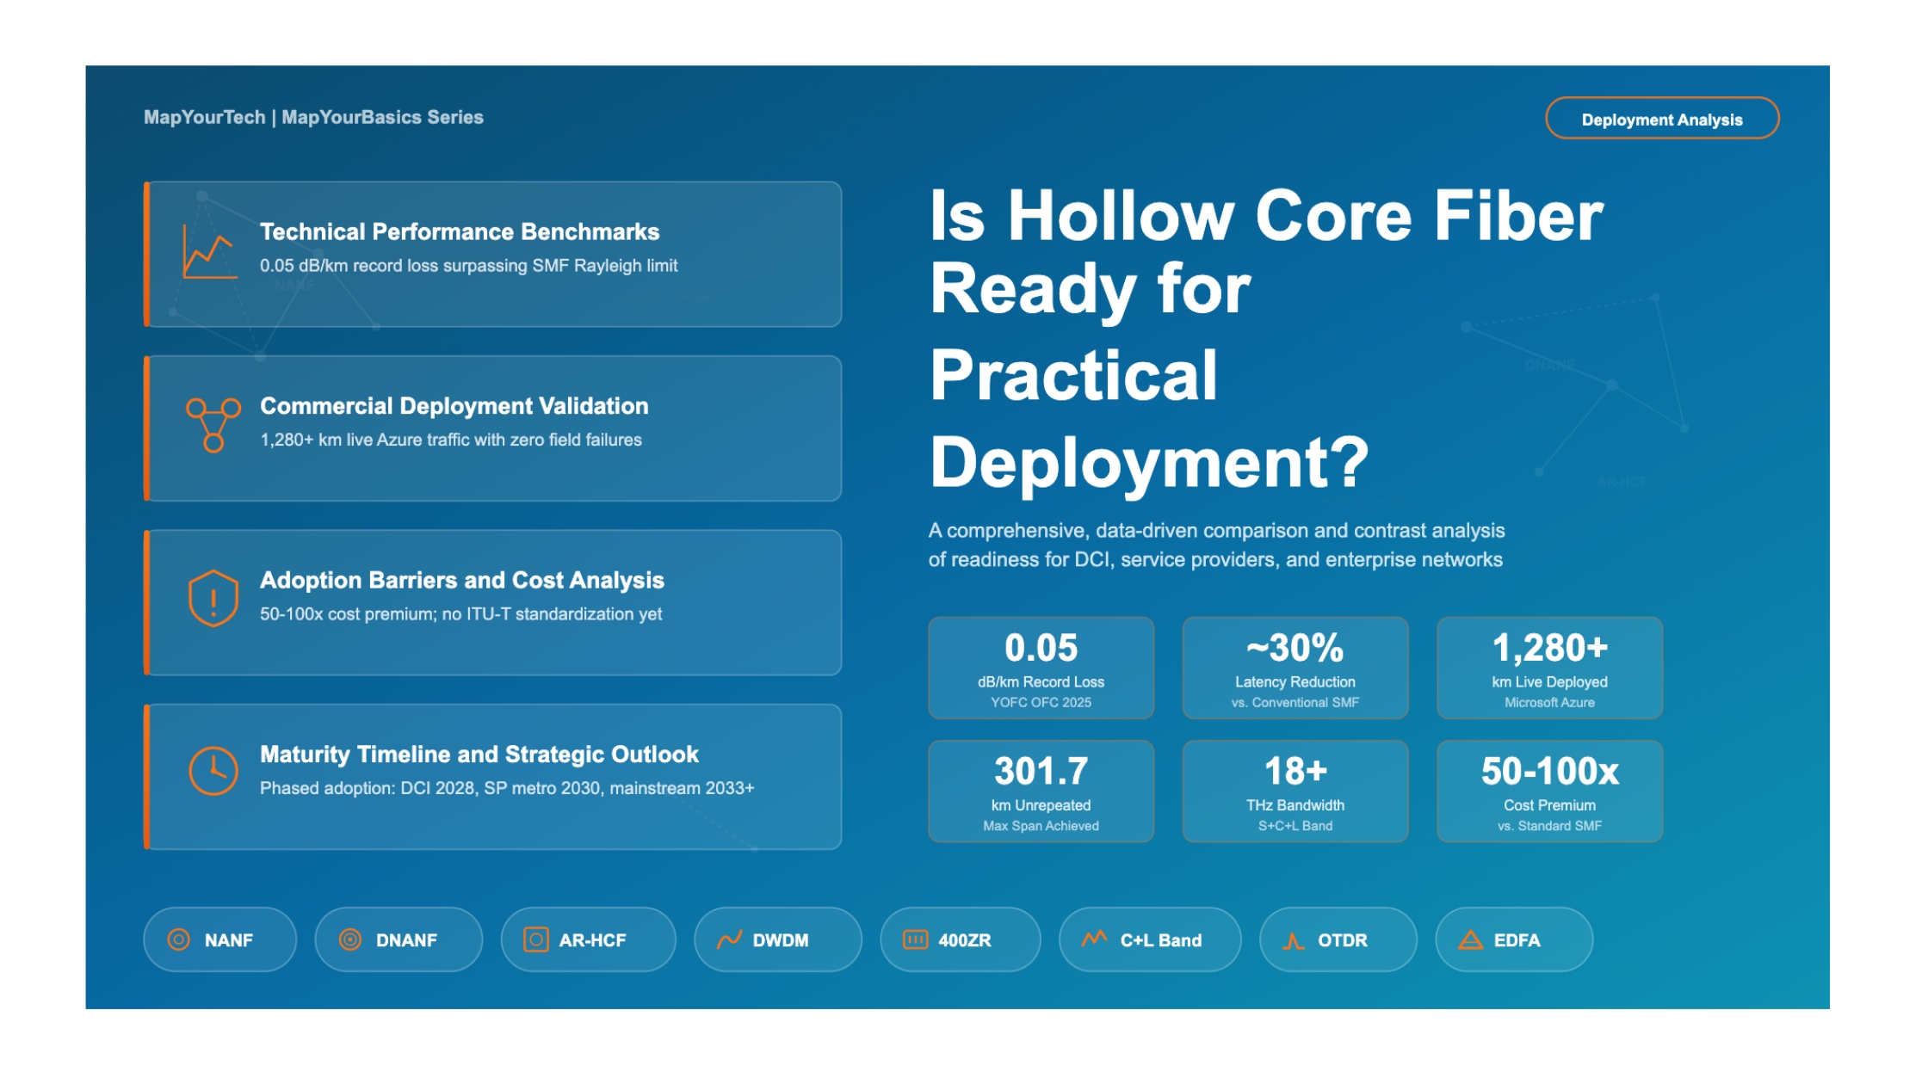Click the network nodes icon in Commercial Deployment Validation
Viewport: 1928px width, 1084px height.
[x=213, y=425]
